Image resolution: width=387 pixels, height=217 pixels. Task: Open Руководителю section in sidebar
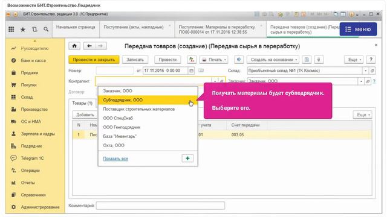[35, 48]
